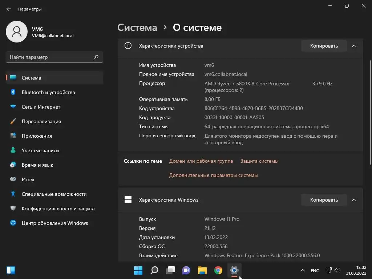Image resolution: width=372 pixels, height=279 pixels.
Task: Click the vertical scrollbar of the page
Action: [371, 113]
